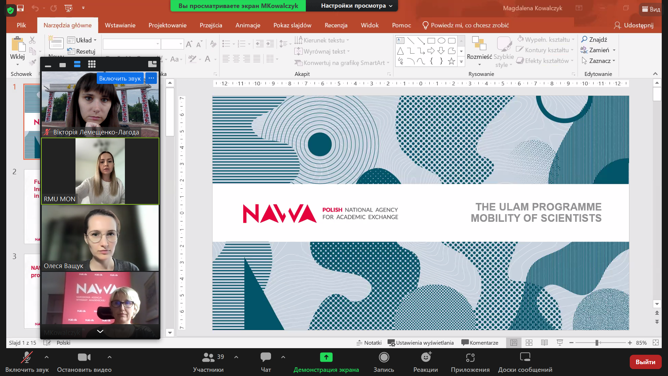668x376 pixels.
Task: Open Приложения apps icon
Action: pos(470,358)
